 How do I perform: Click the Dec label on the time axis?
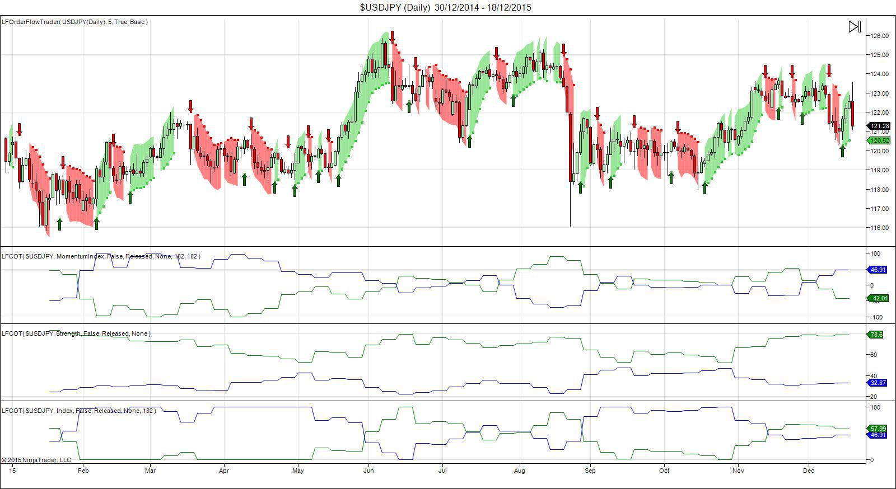[808, 471]
